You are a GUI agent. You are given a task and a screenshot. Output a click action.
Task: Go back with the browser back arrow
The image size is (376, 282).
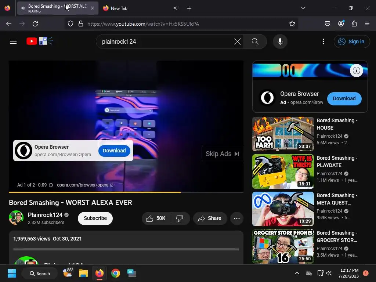[9, 24]
